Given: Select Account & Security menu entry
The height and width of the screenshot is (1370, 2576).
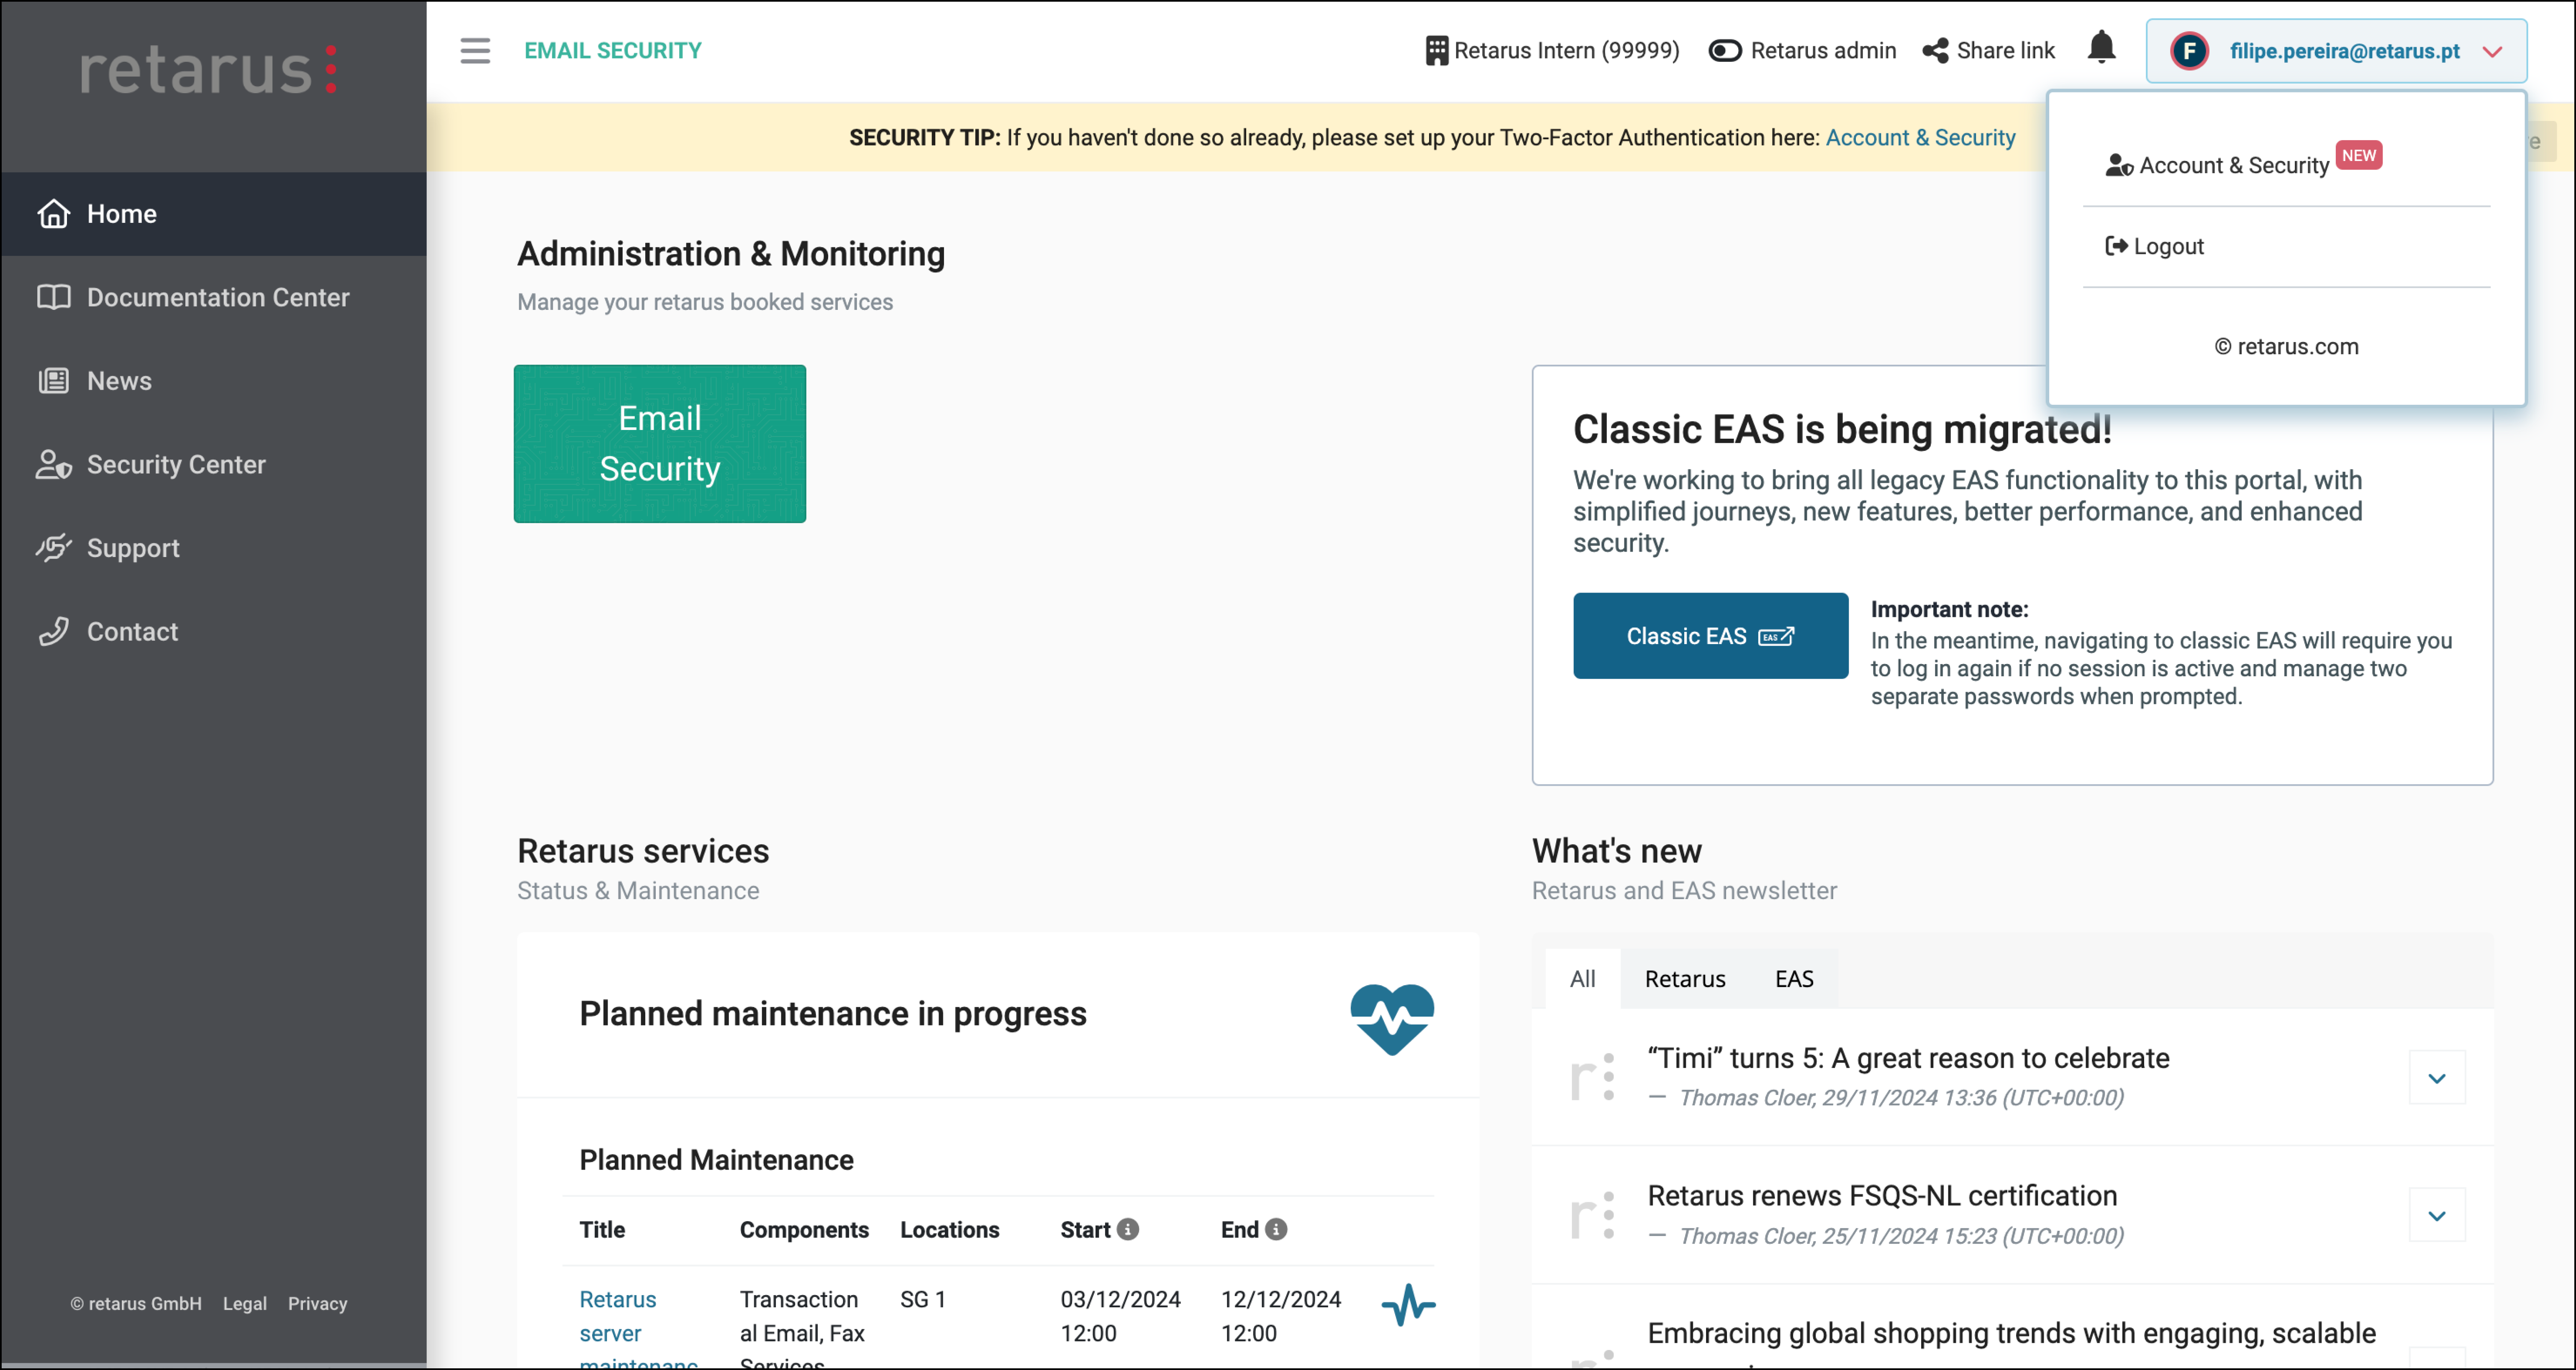Looking at the screenshot, I should tap(2233, 166).
